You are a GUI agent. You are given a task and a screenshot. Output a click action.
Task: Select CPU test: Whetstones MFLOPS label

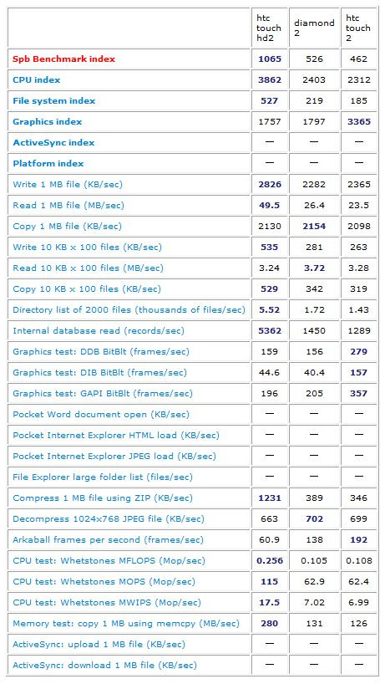point(109,560)
